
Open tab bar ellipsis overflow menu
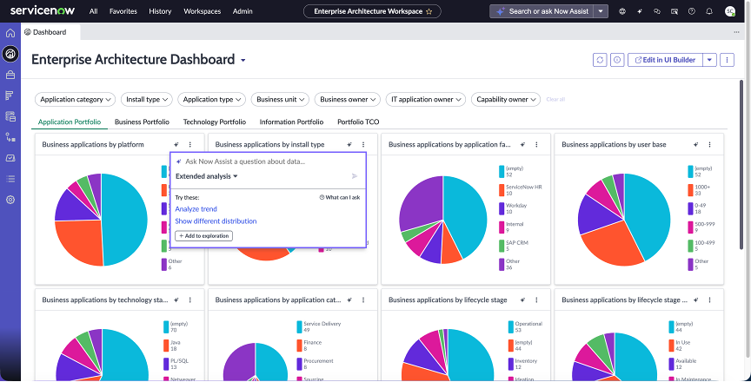[736, 32]
